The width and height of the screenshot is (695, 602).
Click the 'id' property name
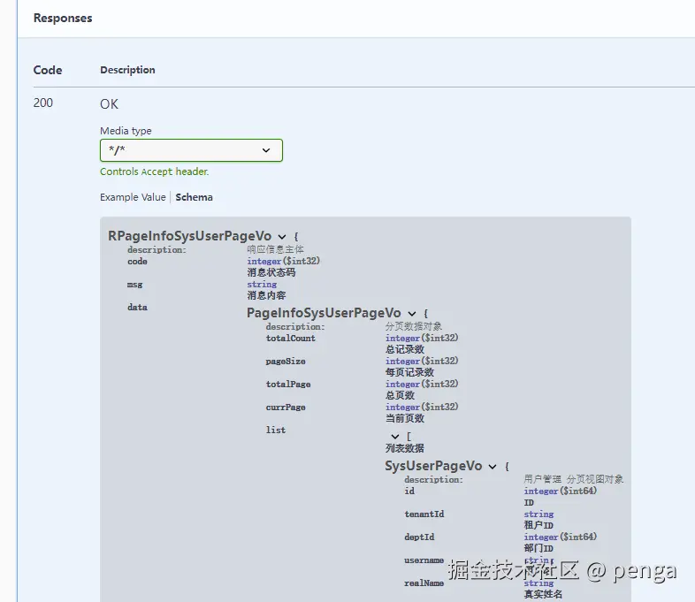(409, 491)
